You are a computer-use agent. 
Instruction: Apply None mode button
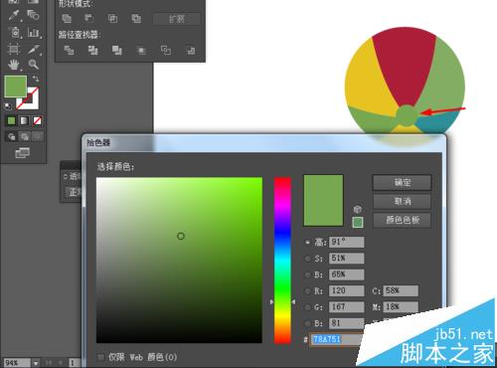pos(38,120)
